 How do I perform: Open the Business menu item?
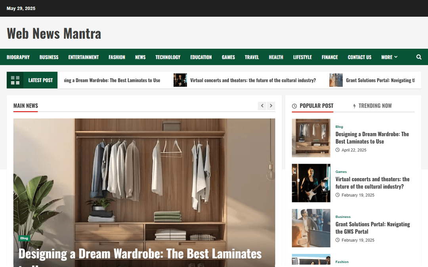(49, 57)
